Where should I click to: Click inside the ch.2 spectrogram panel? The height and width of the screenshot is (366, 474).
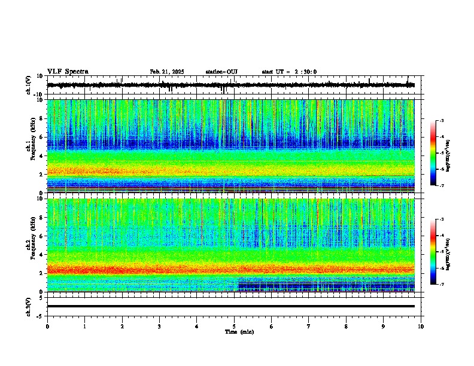(x=230, y=245)
